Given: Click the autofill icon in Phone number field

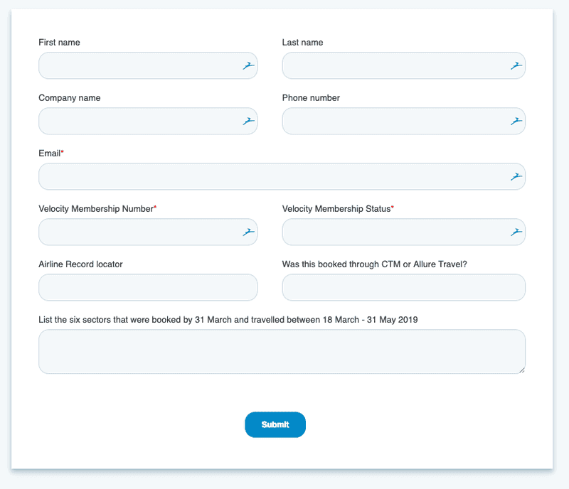Looking at the screenshot, I should tap(516, 121).
